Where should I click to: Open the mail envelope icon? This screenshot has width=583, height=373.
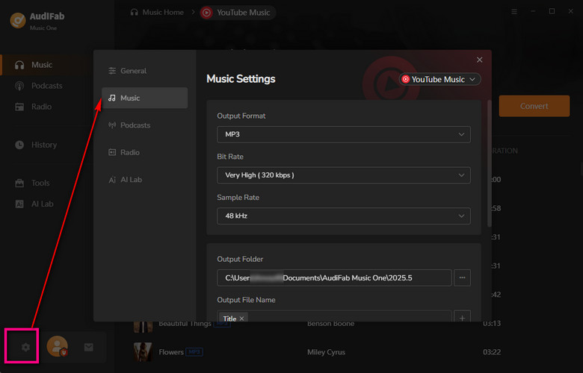[88, 347]
